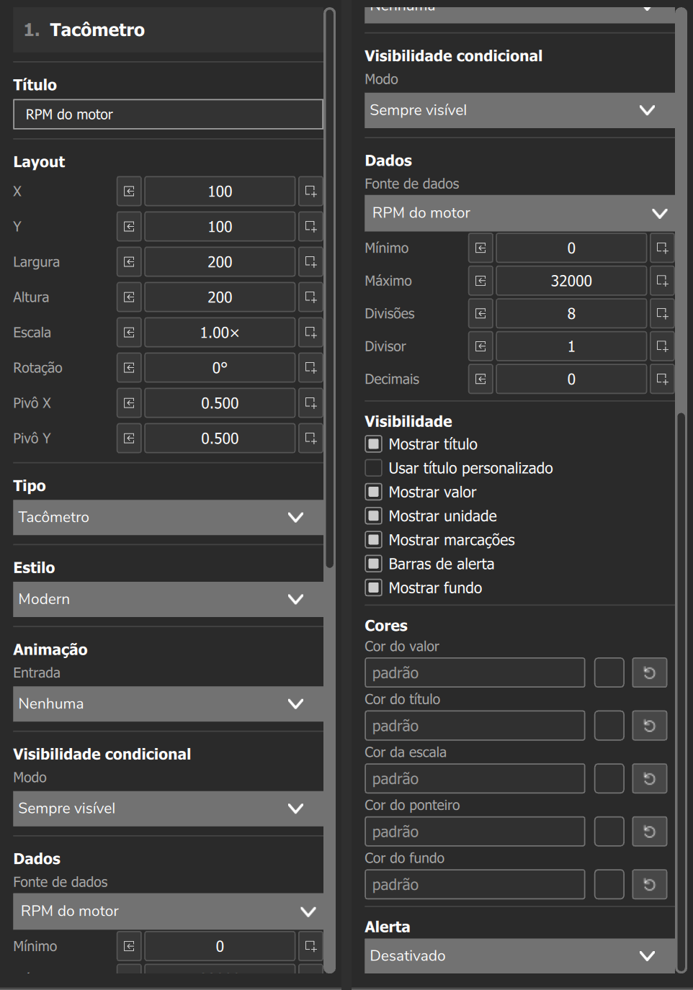Enable Usar título personalizado
This screenshot has height=990, width=693.
click(373, 468)
